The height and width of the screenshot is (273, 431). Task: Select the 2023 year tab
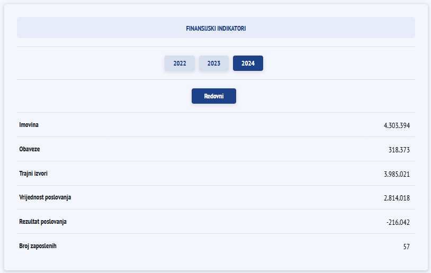[214, 63]
